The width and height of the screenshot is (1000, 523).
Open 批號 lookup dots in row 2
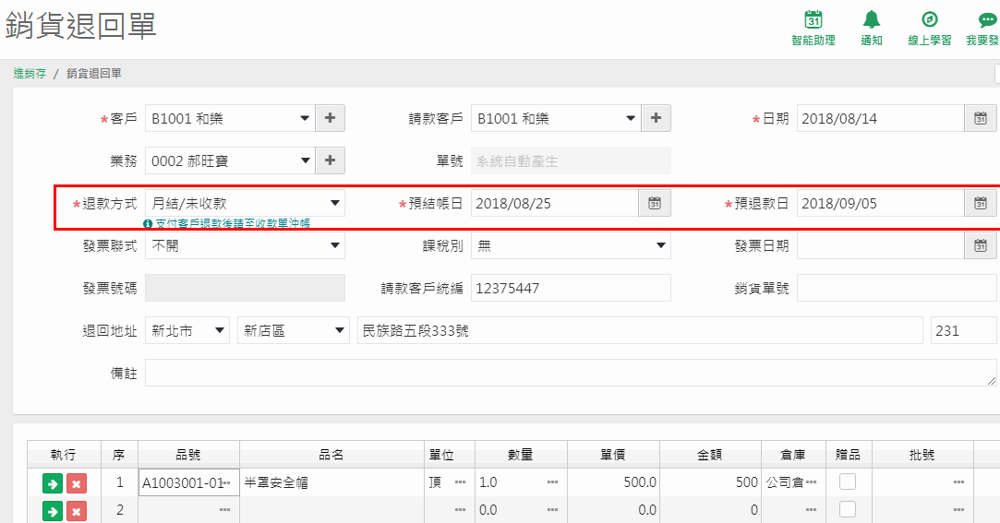pos(958,509)
